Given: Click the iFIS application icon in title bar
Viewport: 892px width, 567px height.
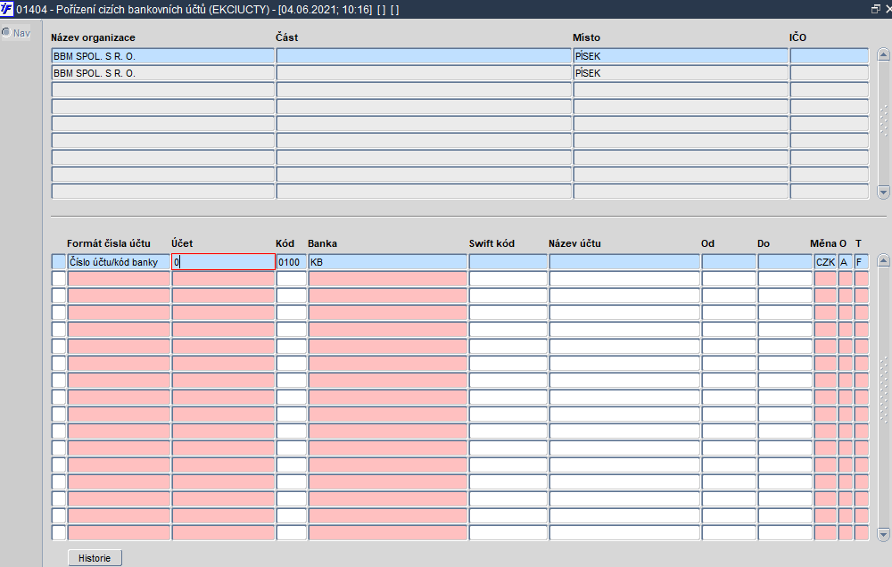Looking at the screenshot, I should (x=7, y=9).
